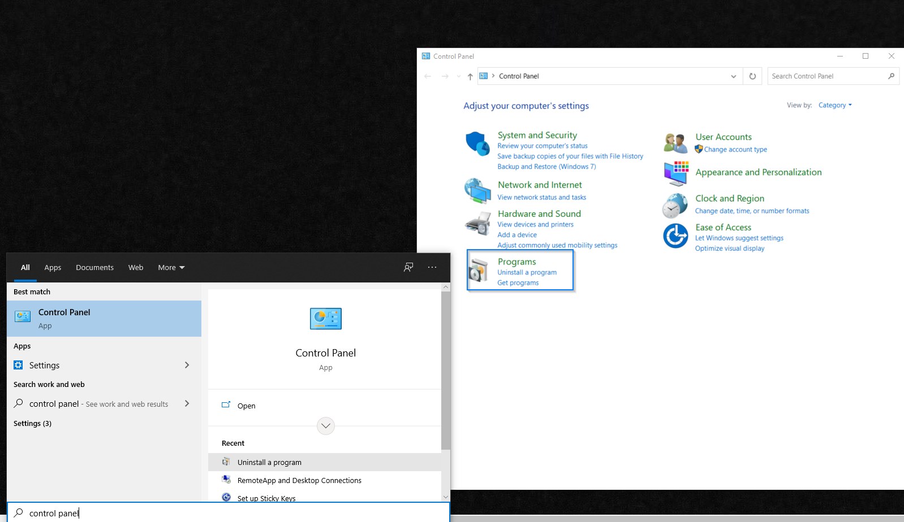
Task: Click Optimize visual display link
Action: 730,248
